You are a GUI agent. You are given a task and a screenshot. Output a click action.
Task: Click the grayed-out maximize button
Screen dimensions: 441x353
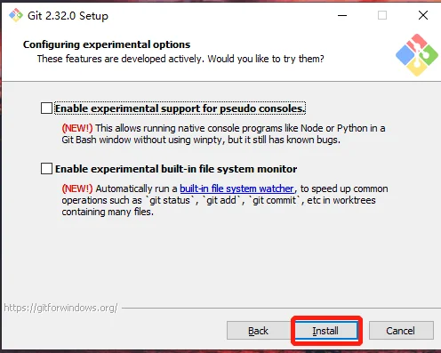(382, 15)
